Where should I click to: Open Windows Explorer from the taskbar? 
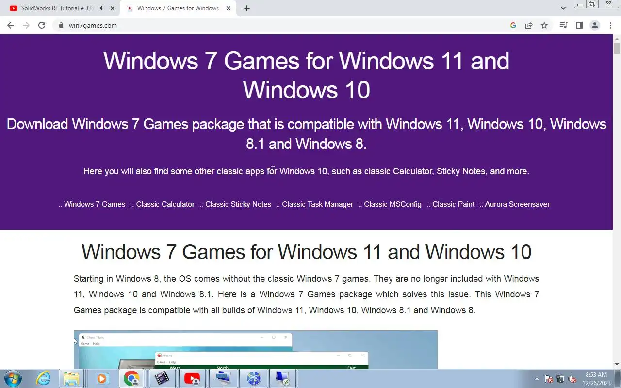pos(71,378)
